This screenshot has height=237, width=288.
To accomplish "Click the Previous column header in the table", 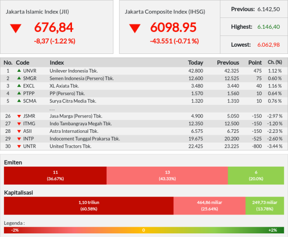I will pyautogui.click(x=228, y=63).
